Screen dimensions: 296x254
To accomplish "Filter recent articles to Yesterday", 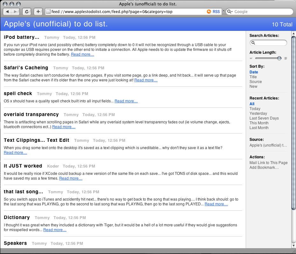I will pyautogui.click(x=258, y=113).
